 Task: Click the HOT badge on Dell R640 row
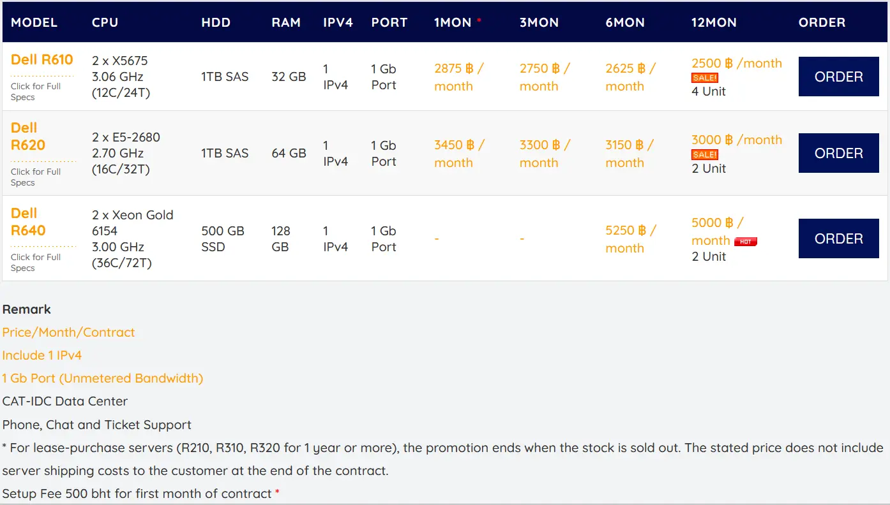pyautogui.click(x=745, y=242)
